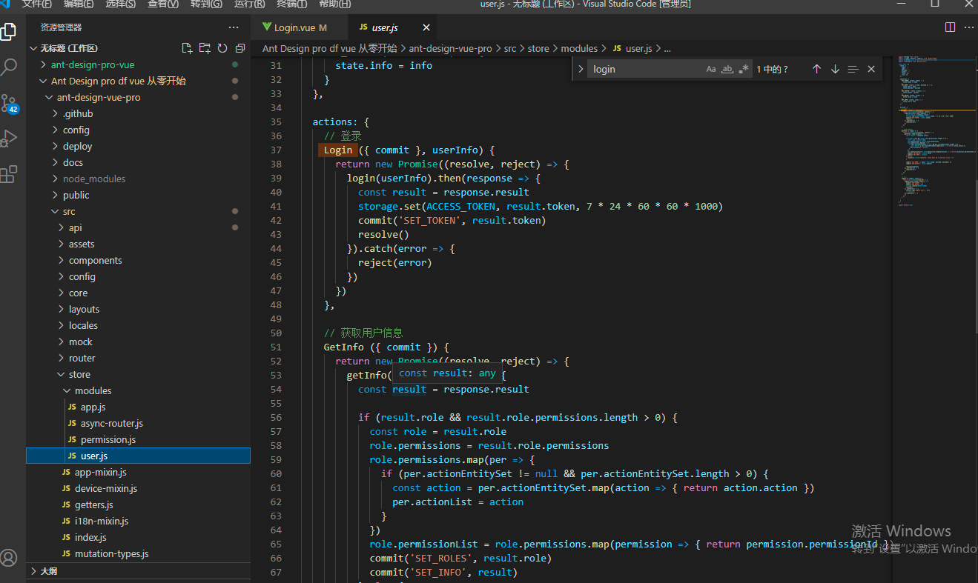The image size is (978, 583).
Task: Split the editor to the right
Action: point(950,27)
